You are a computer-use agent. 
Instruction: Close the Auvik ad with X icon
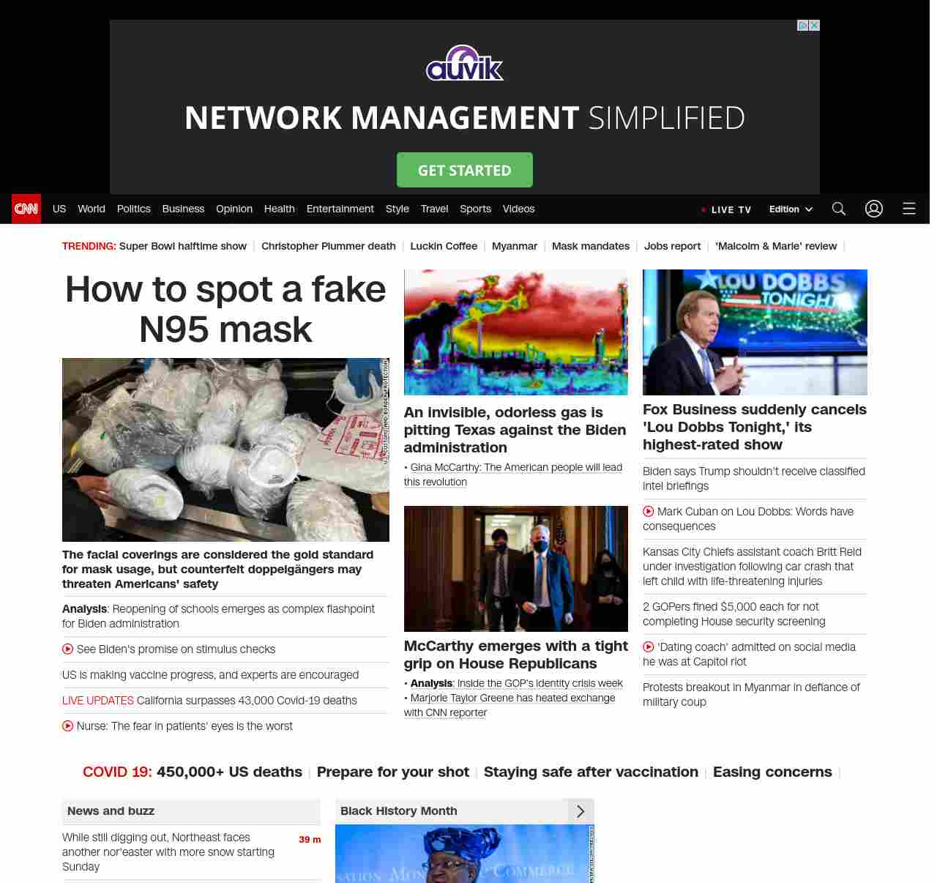[x=814, y=26]
